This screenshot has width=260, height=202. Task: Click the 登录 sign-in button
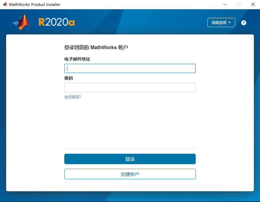click(130, 159)
